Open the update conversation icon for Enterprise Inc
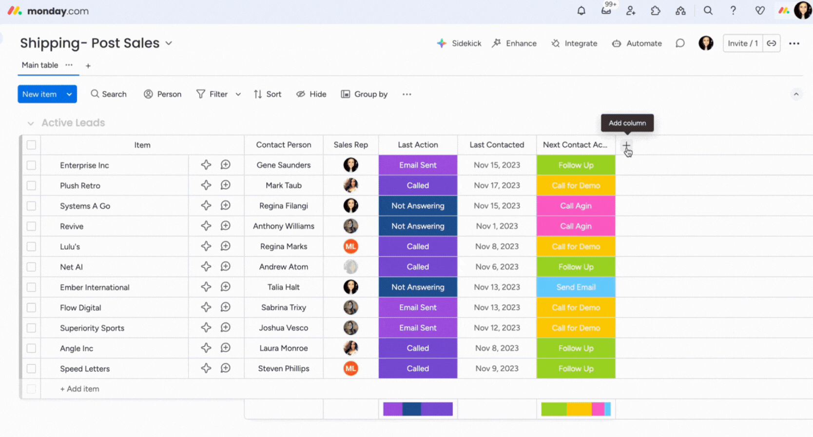 [225, 165]
